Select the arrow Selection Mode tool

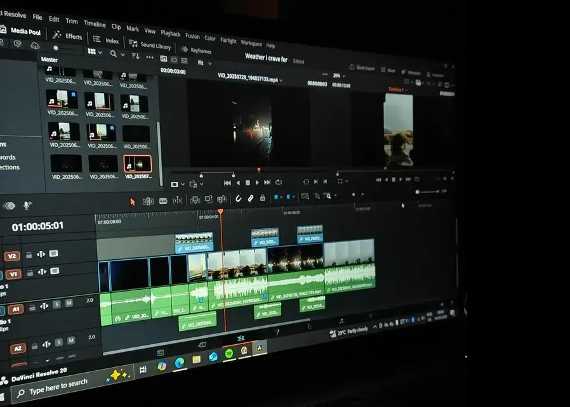click(133, 202)
